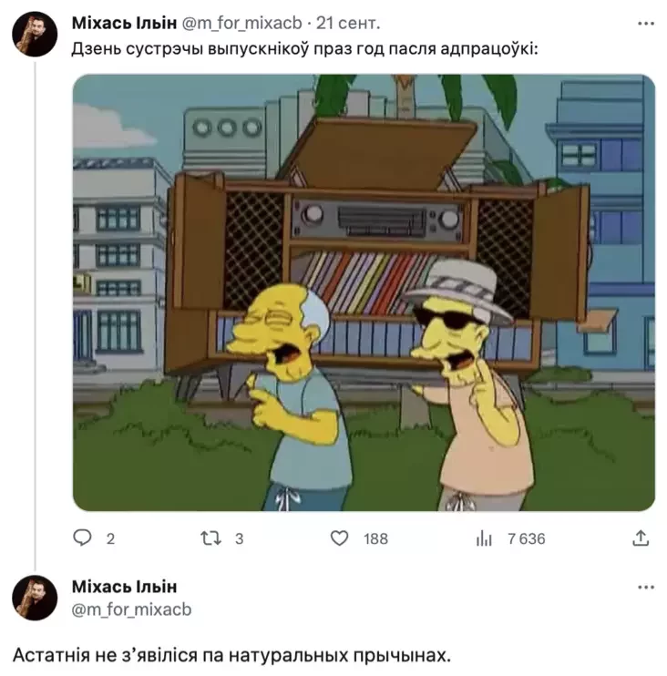Screen dimensions: 667x676
Task: Click the share upload icon
Action: (x=641, y=538)
